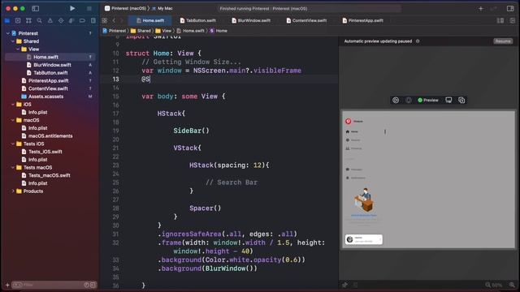The image size is (520, 292).
Task: Open the Source Control navigator
Action: point(18,20)
